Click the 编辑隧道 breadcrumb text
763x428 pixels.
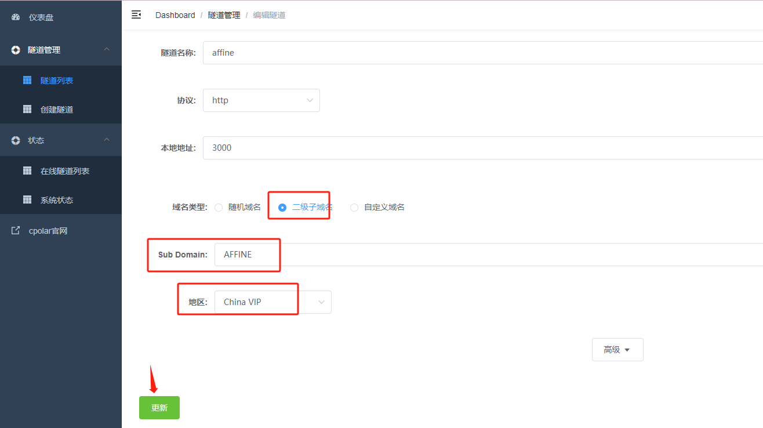pos(269,15)
